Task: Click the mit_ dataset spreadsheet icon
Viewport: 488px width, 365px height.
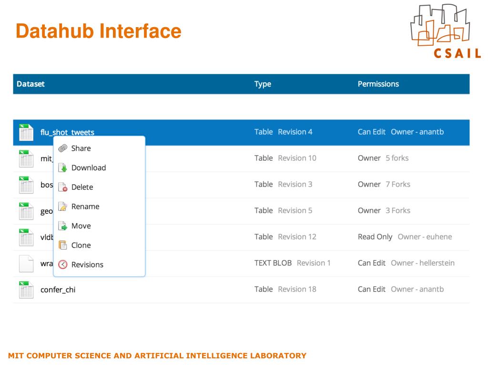Action: pyautogui.click(x=26, y=158)
